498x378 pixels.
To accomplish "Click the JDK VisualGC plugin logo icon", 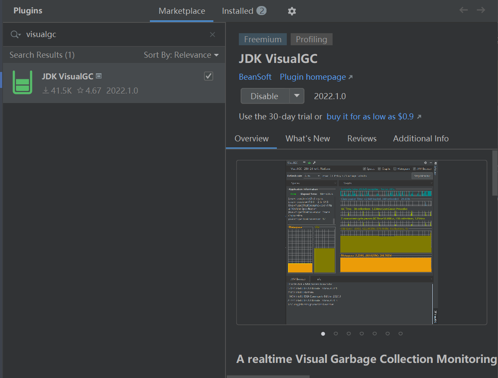I will point(22,82).
